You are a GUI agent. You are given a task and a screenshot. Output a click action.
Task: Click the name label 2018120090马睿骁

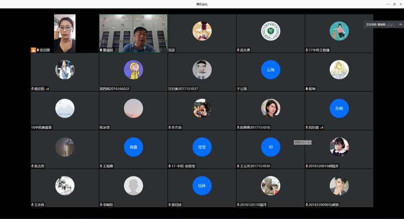(x=324, y=205)
